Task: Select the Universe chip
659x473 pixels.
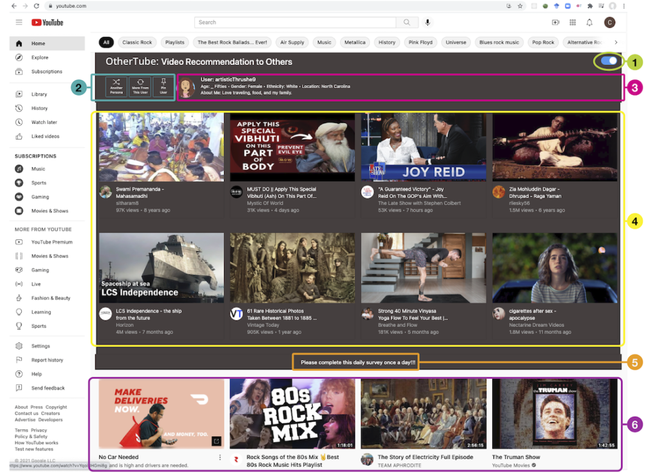Action: (456, 42)
